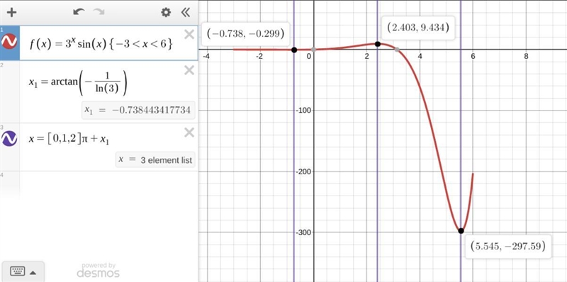
Task: Open the on-screen keyboard icon
Action: 18,271
